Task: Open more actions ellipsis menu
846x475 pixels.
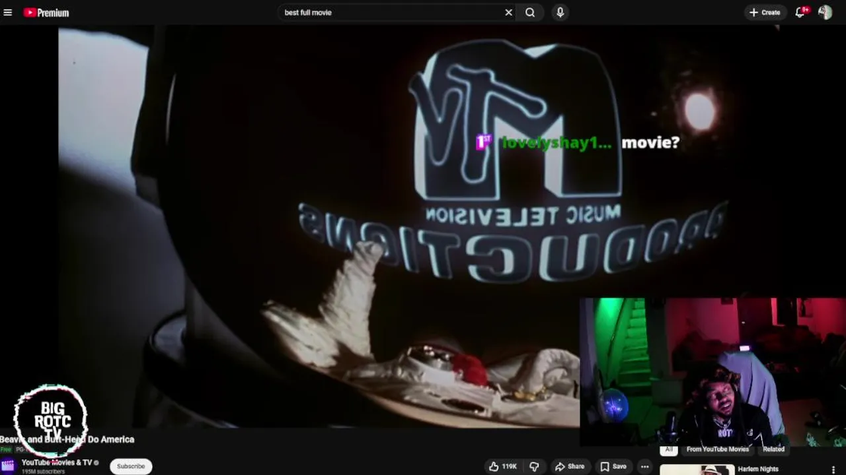Action: pos(644,466)
